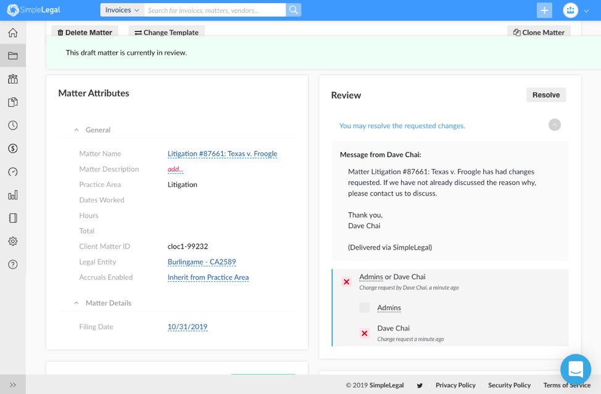Open the settings gear icon
The image size is (601, 394).
12,241
